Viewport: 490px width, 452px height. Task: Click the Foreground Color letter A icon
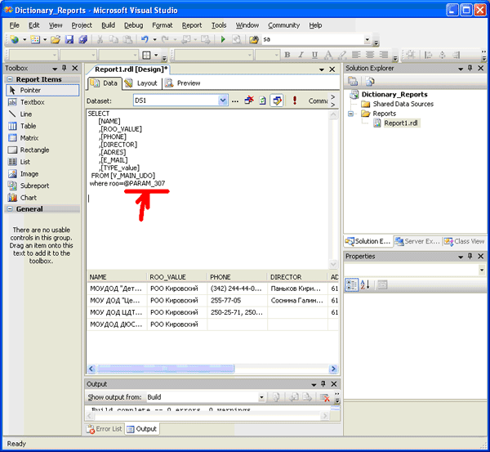click(328, 55)
